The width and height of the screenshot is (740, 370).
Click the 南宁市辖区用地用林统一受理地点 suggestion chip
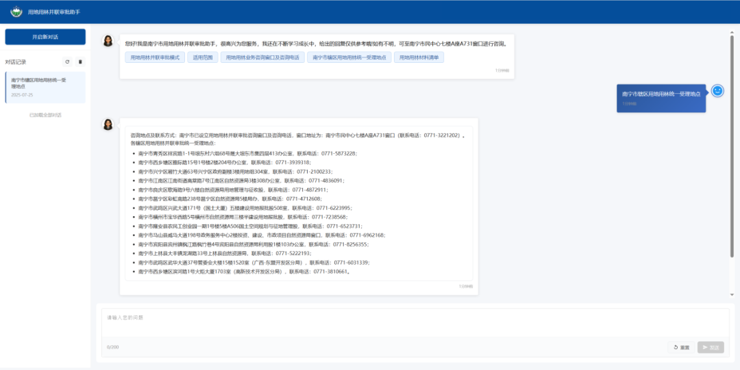[x=349, y=57]
